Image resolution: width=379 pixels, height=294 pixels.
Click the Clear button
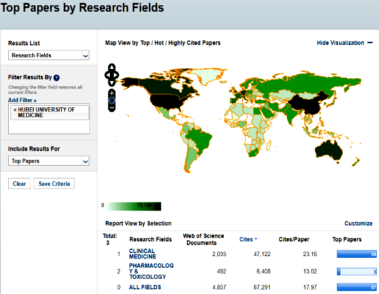pos(19,184)
